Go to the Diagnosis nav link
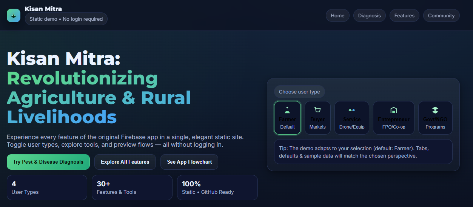The width and height of the screenshot is (473, 207). pos(369,16)
